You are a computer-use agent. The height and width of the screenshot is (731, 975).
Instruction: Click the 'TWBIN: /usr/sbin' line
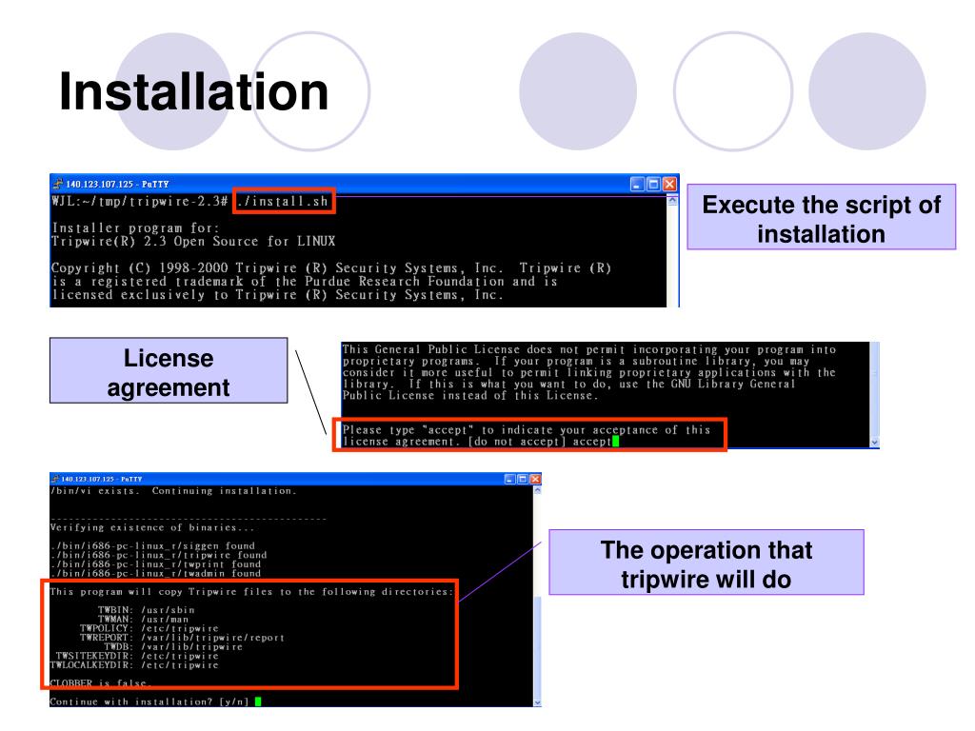tap(146, 610)
